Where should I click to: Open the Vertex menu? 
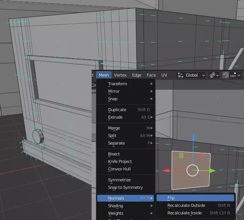(x=120, y=75)
